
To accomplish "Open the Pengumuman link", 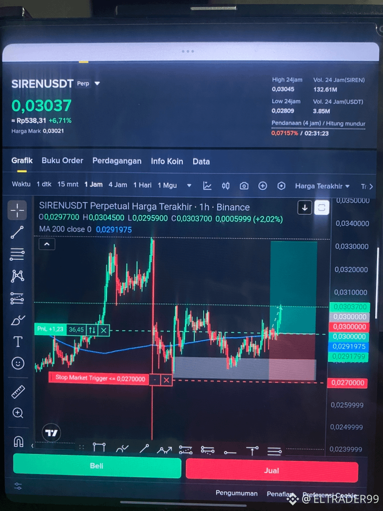I will pyautogui.click(x=236, y=493).
